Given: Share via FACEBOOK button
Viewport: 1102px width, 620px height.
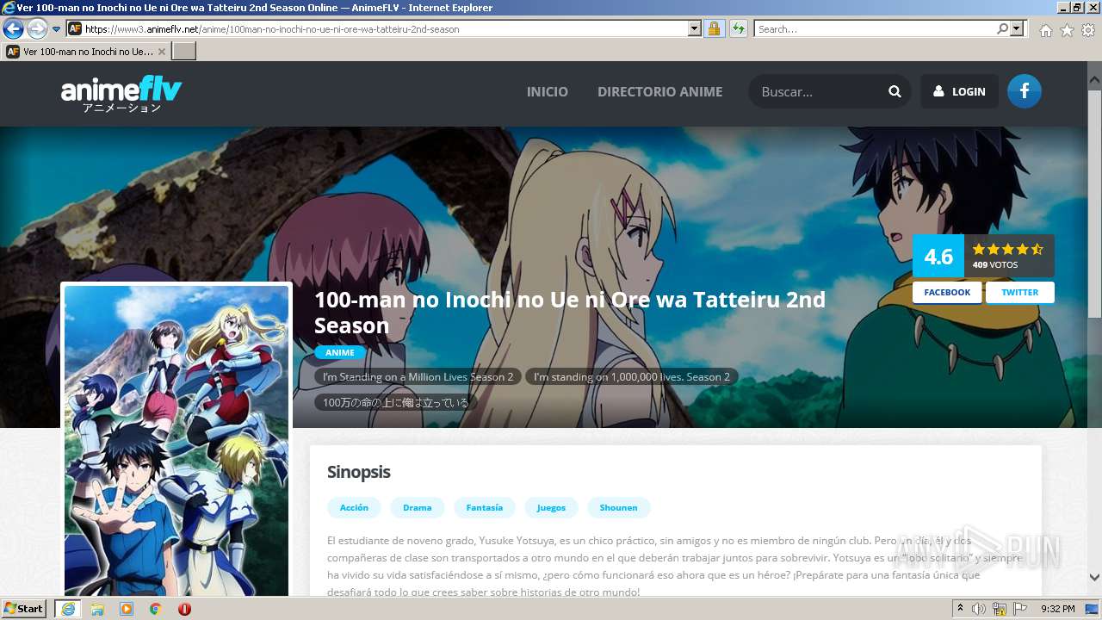Looking at the screenshot, I should (947, 292).
